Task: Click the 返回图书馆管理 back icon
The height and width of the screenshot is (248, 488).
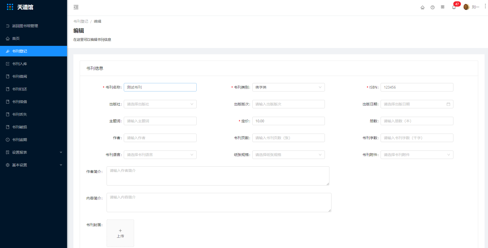Action: click(x=8, y=26)
